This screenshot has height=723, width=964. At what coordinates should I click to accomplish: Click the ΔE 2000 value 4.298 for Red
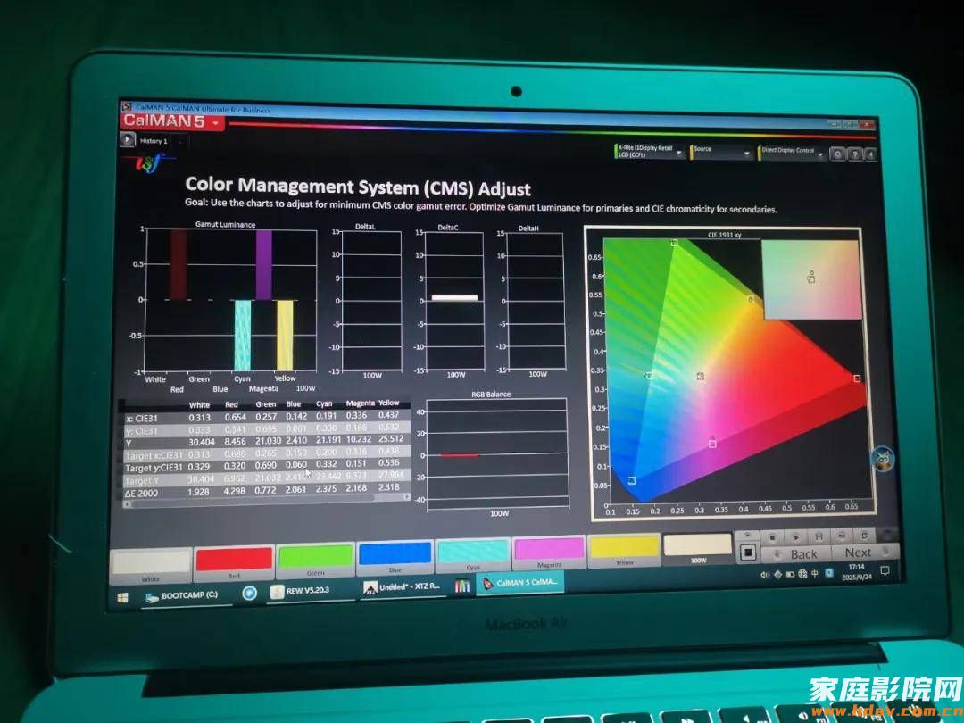[x=234, y=491]
